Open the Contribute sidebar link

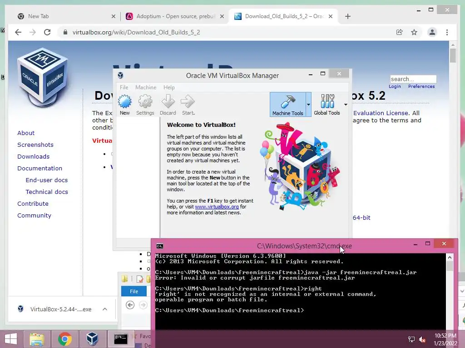coord(33,204)
